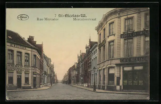
Task: Click the Cafe Restaurant sign
Action: point(134,60)
